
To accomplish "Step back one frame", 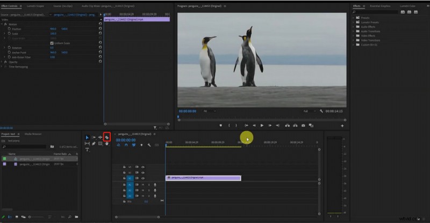I will click(x=254, y=125).
